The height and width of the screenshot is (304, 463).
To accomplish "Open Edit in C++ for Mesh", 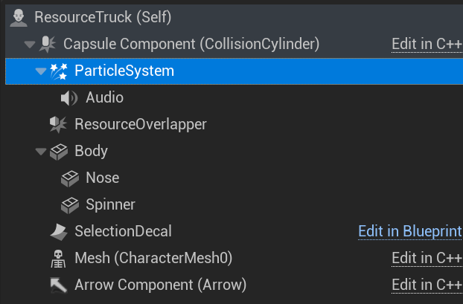I will click(x=427, y=258).
